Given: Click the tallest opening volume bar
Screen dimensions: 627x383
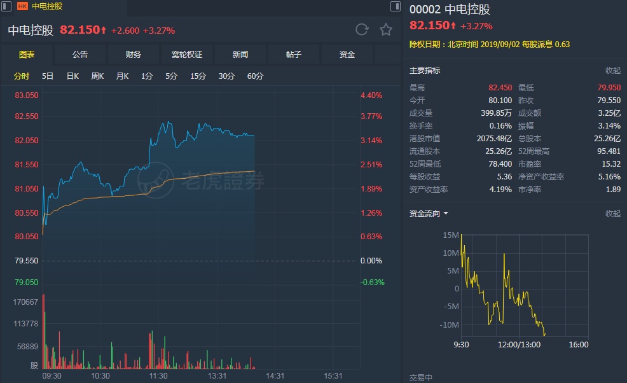Looking at the screenshot, I should (x=43, y=331).
